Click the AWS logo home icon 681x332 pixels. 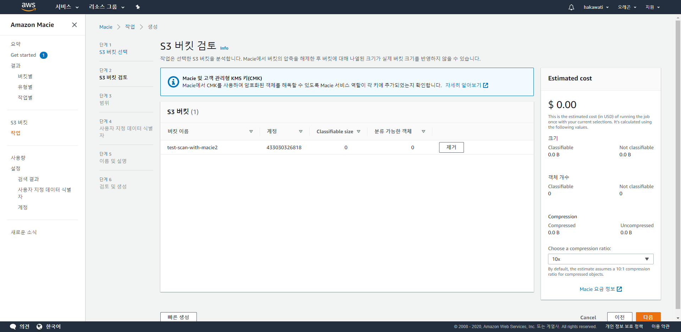(29, 7)
